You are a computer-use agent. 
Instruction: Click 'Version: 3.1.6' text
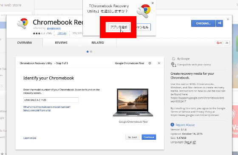(x=178, y=130)
